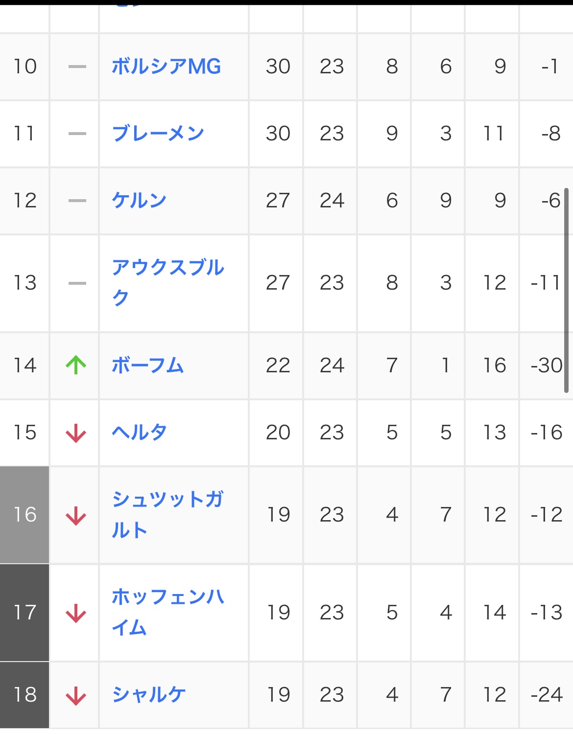Click red down arrow beside ホッフェンハイム

pos(76,613)
